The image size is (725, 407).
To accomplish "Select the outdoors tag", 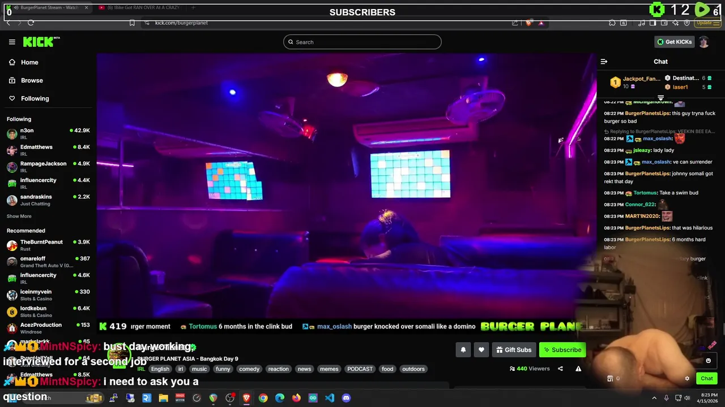I will click(413, 369).
